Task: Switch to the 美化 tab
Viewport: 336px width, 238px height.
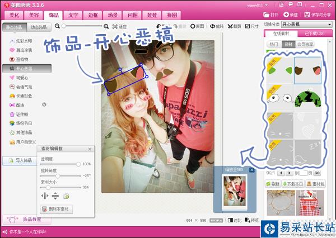Action: (14, 15)
